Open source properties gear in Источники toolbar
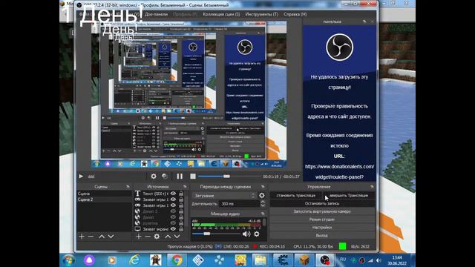Image resolution: width=475 pixels, height=267 pixels. coord(157,237)
